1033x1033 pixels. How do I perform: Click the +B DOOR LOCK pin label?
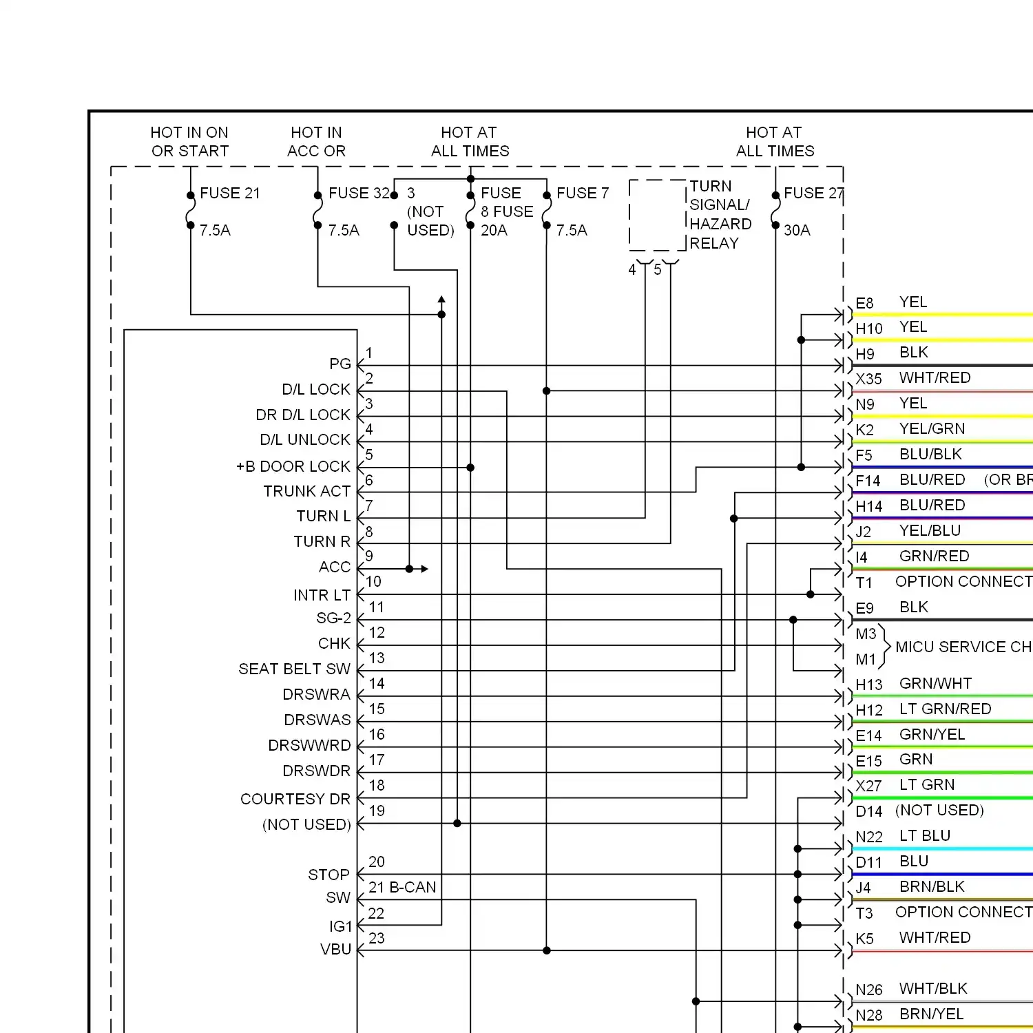(x=293, y=467)
